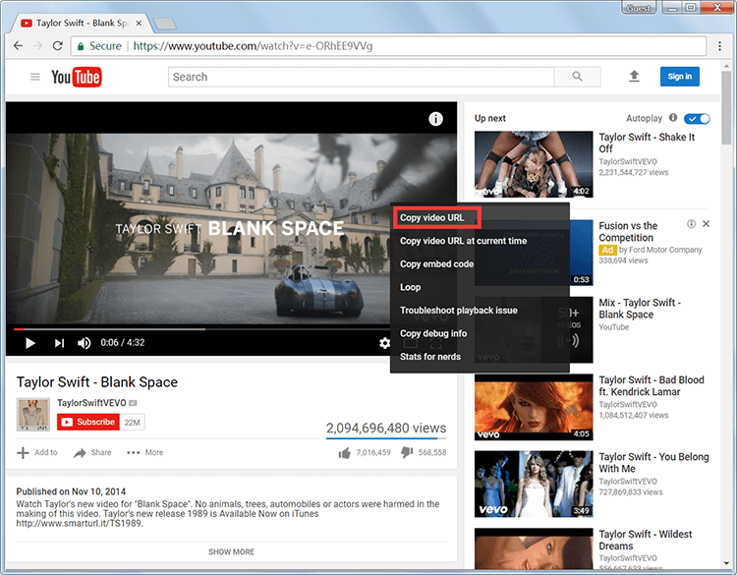Reload the page with the refresh icon

click(x=57, y=45)
